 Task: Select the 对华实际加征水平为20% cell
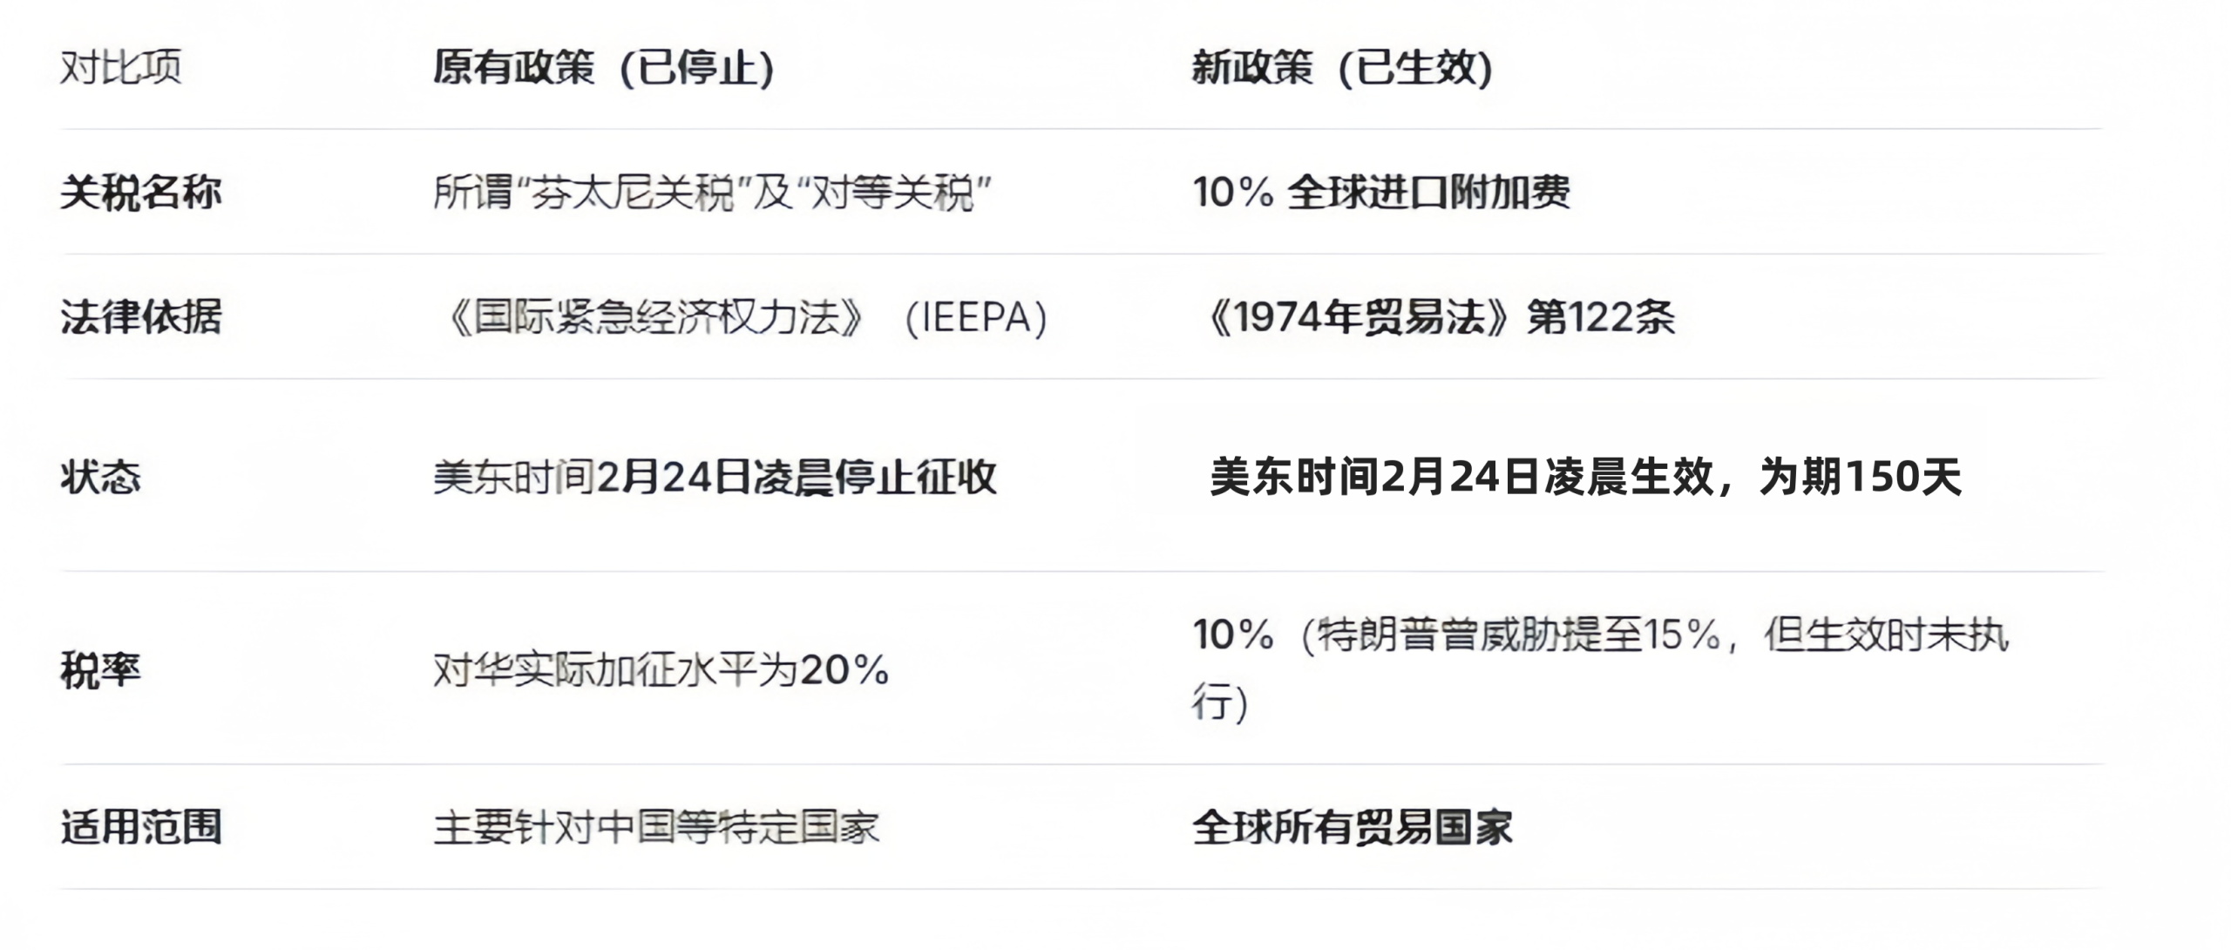point(661,669)
